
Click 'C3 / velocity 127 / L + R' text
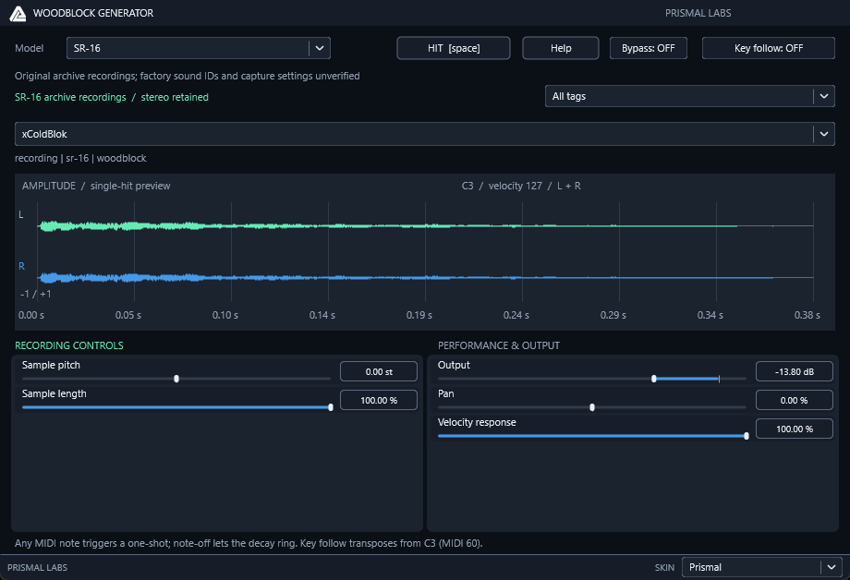tap(521, 186)
